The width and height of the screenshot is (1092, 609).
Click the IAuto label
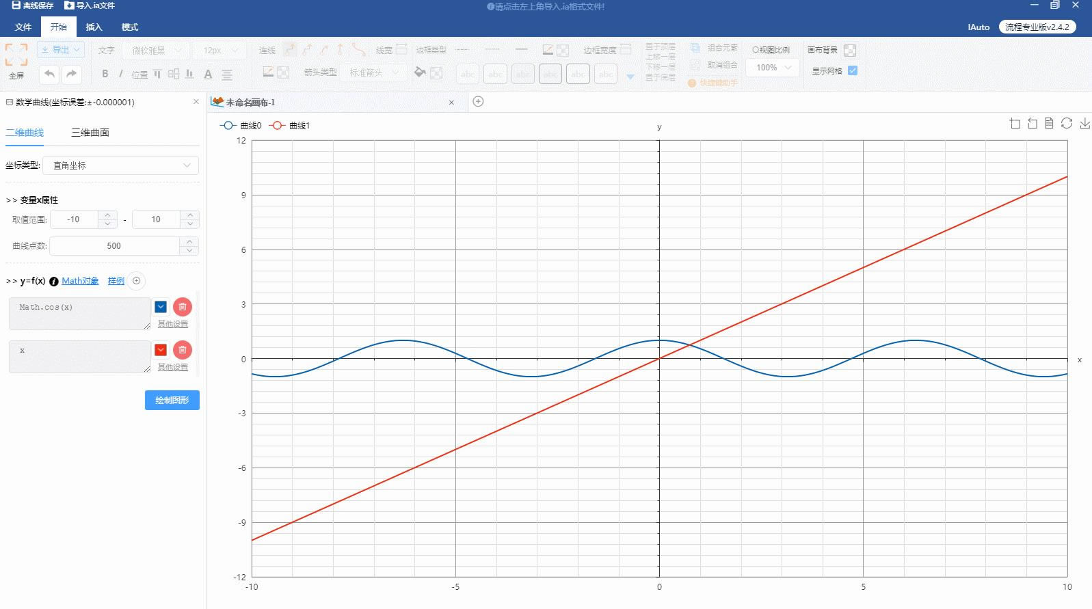tap(978, 27)
